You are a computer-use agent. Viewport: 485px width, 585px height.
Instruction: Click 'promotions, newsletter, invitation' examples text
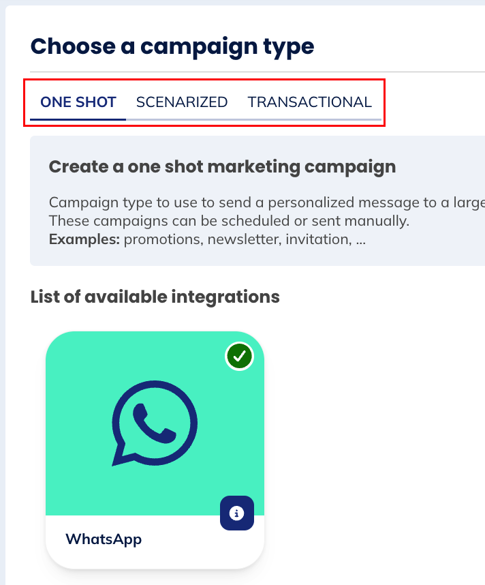244,240
